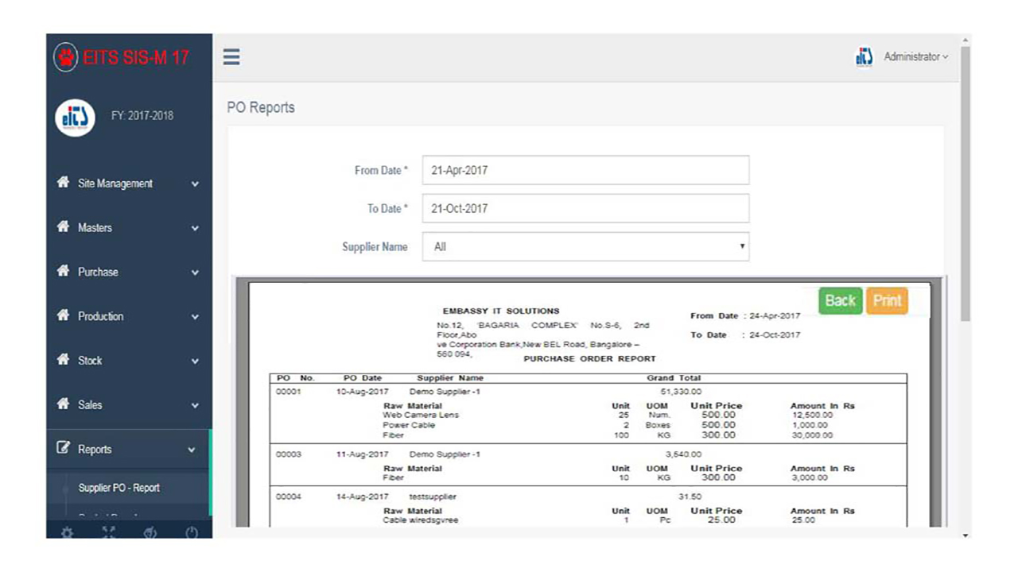1018x572 pixels.
Task: Click amount 12,500.00 in the report
Action: point(812,415)
